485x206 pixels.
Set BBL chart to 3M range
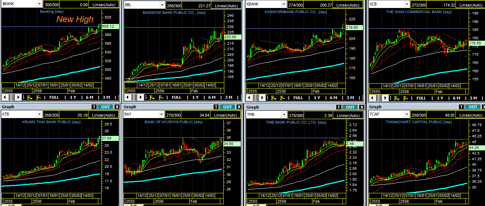click(229, 97)
